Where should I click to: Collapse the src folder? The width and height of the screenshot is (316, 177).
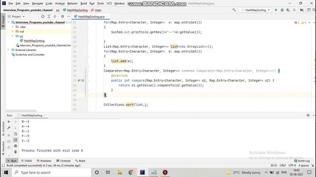pyautogui.click(x=12, y=36)
